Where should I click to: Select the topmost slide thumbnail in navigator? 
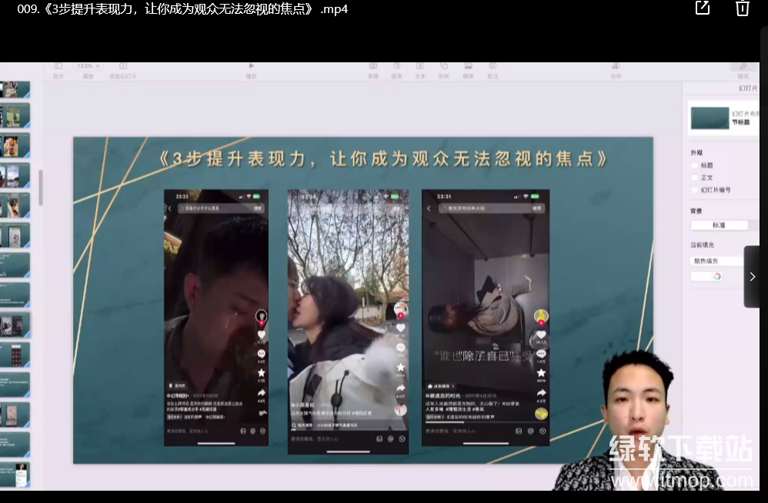tap(15, 89)
